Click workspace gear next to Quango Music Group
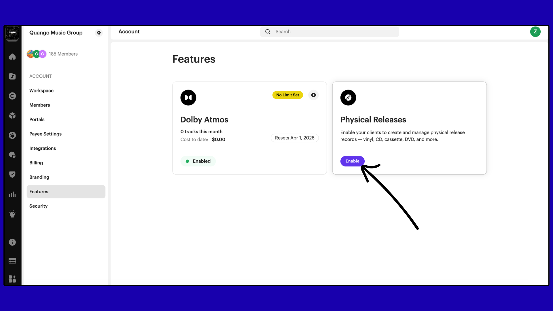Viewport: 553px width, 311px height. click(x=99, y=33)
